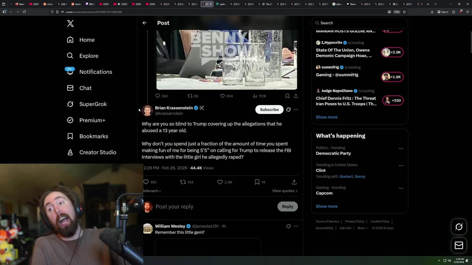Open floating Grok button
The image size is (472, 265).
[x=459, y=227]
